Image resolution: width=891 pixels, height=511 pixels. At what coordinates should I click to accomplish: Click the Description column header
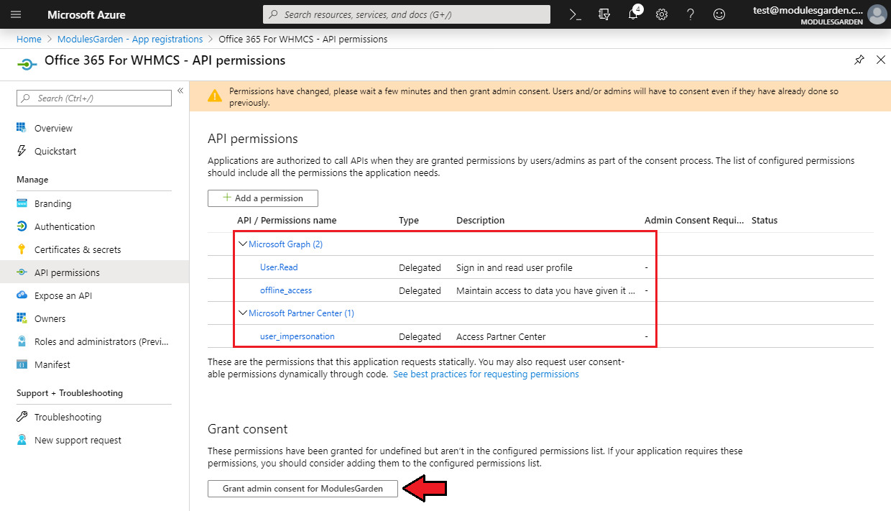tap(481, 221)
